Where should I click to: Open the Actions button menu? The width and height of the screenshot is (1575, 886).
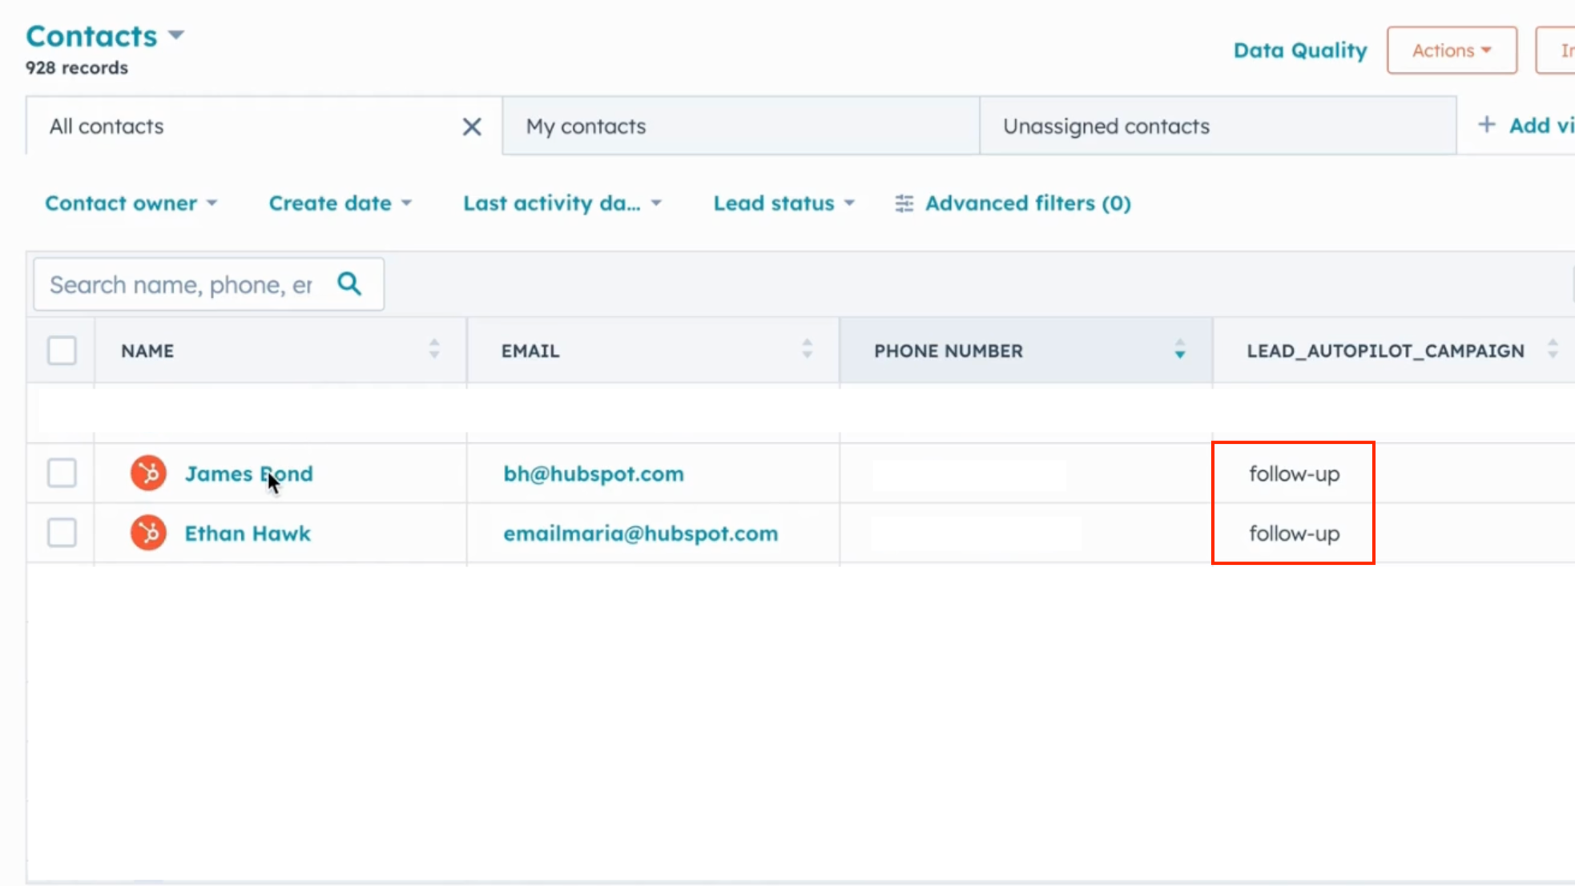coord(1451,50)
